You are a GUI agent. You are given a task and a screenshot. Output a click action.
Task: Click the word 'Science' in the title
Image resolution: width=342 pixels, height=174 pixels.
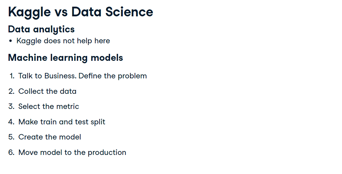pyautogui.click(x=129, y=12)
